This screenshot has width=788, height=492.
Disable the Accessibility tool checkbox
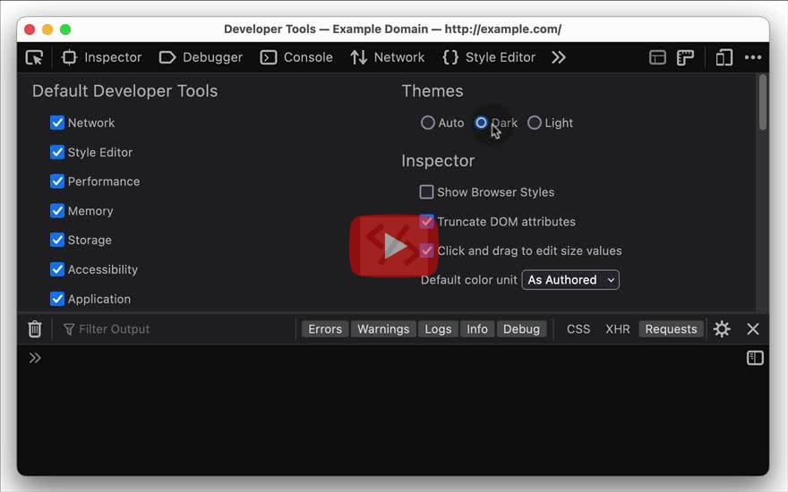(x=57, y=269)
